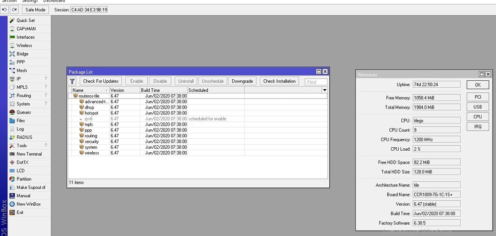Expand the System submenu
The width and height of the screenshot is (496, 236).
point(23,104)
